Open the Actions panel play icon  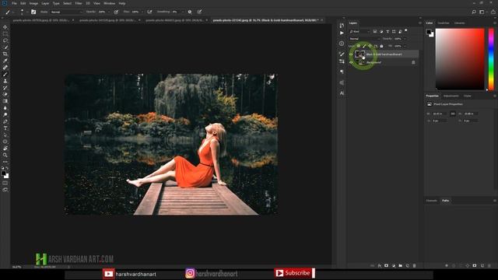[x=342, y=33]
